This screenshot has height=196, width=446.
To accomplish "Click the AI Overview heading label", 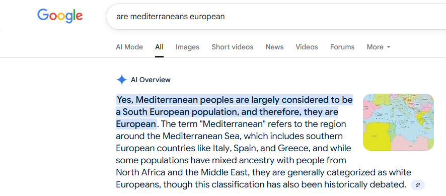I will [x=151, y=80].
